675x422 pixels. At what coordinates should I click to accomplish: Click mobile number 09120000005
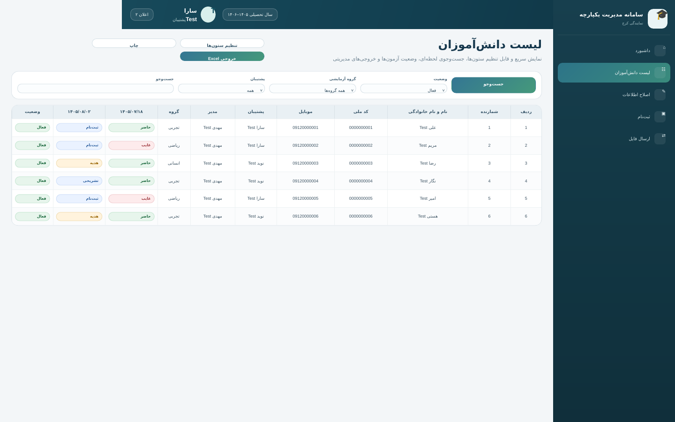[x=306, y=199]
